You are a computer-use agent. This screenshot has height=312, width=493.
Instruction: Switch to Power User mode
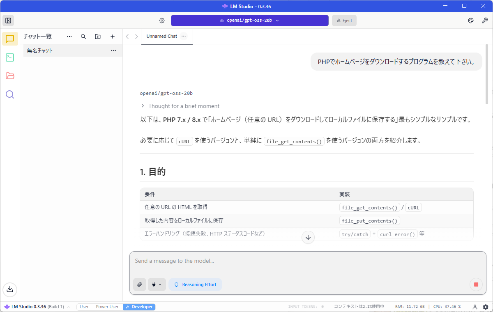click(107, 307)
